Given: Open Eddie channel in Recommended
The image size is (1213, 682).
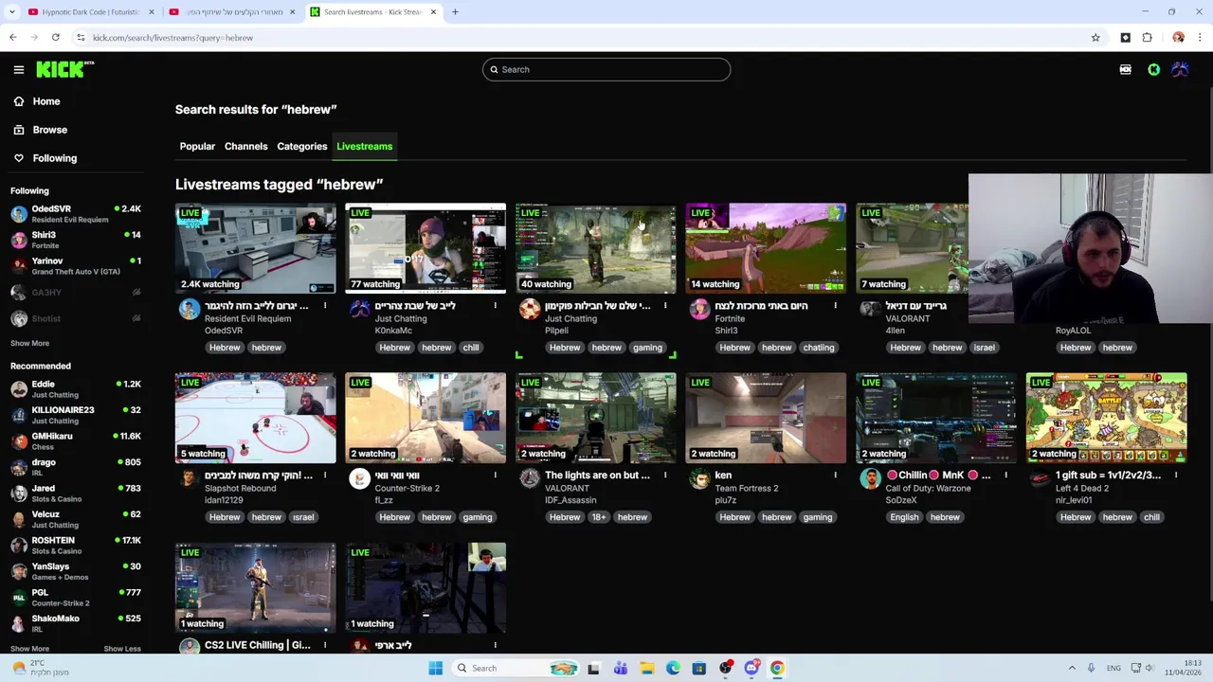Looking at the screenshot, I should click(76, 388).
